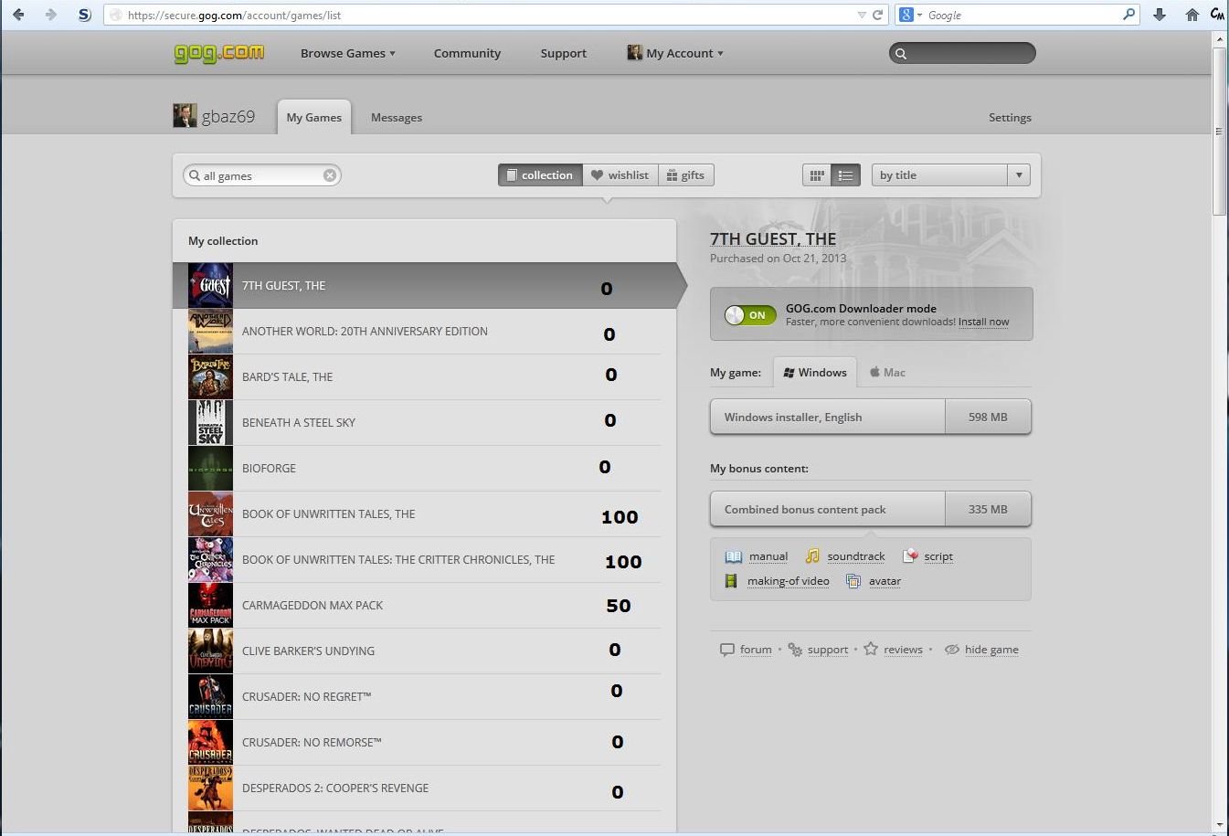Click the page vertical scrollbar thumb
This screenshot has height=836, width=1229.
point(1219,132)
